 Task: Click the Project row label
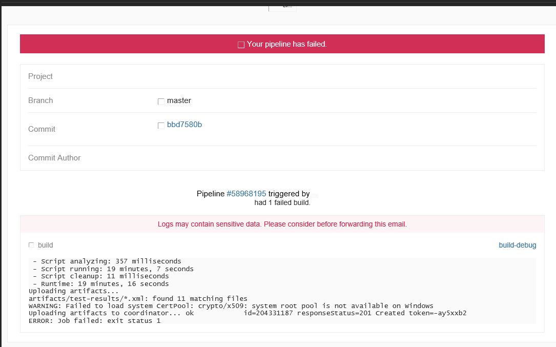40,76
